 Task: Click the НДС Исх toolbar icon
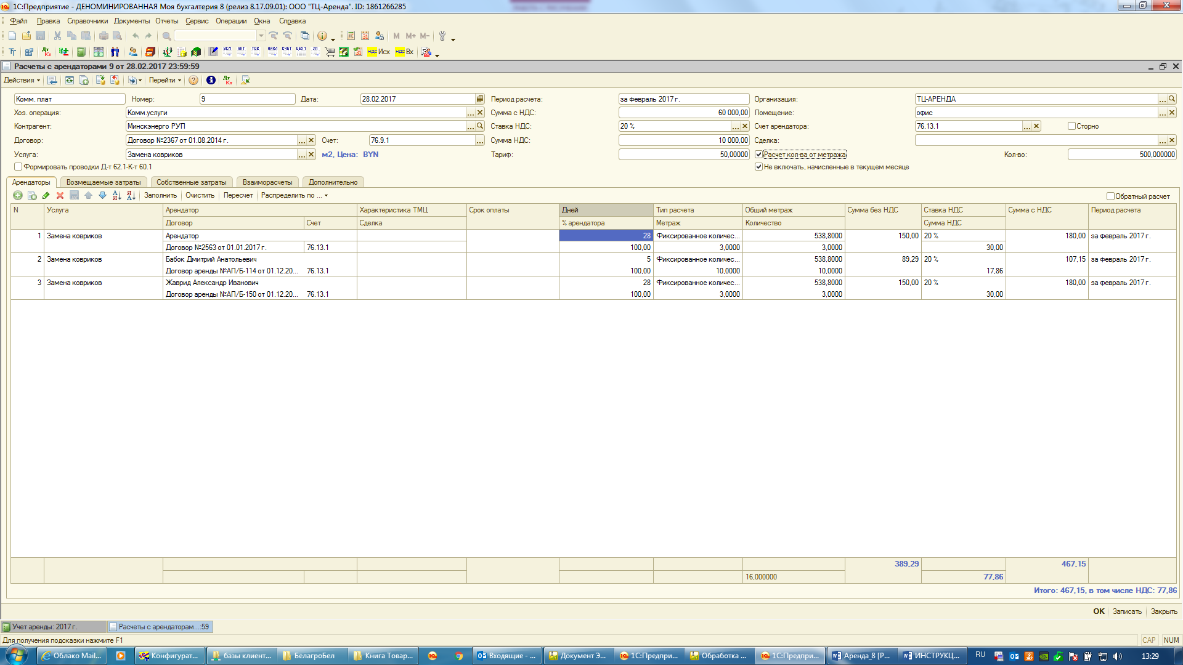378,52
